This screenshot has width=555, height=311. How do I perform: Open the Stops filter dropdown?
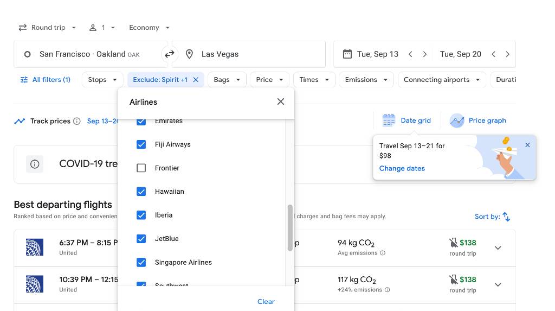click(102, 80)
